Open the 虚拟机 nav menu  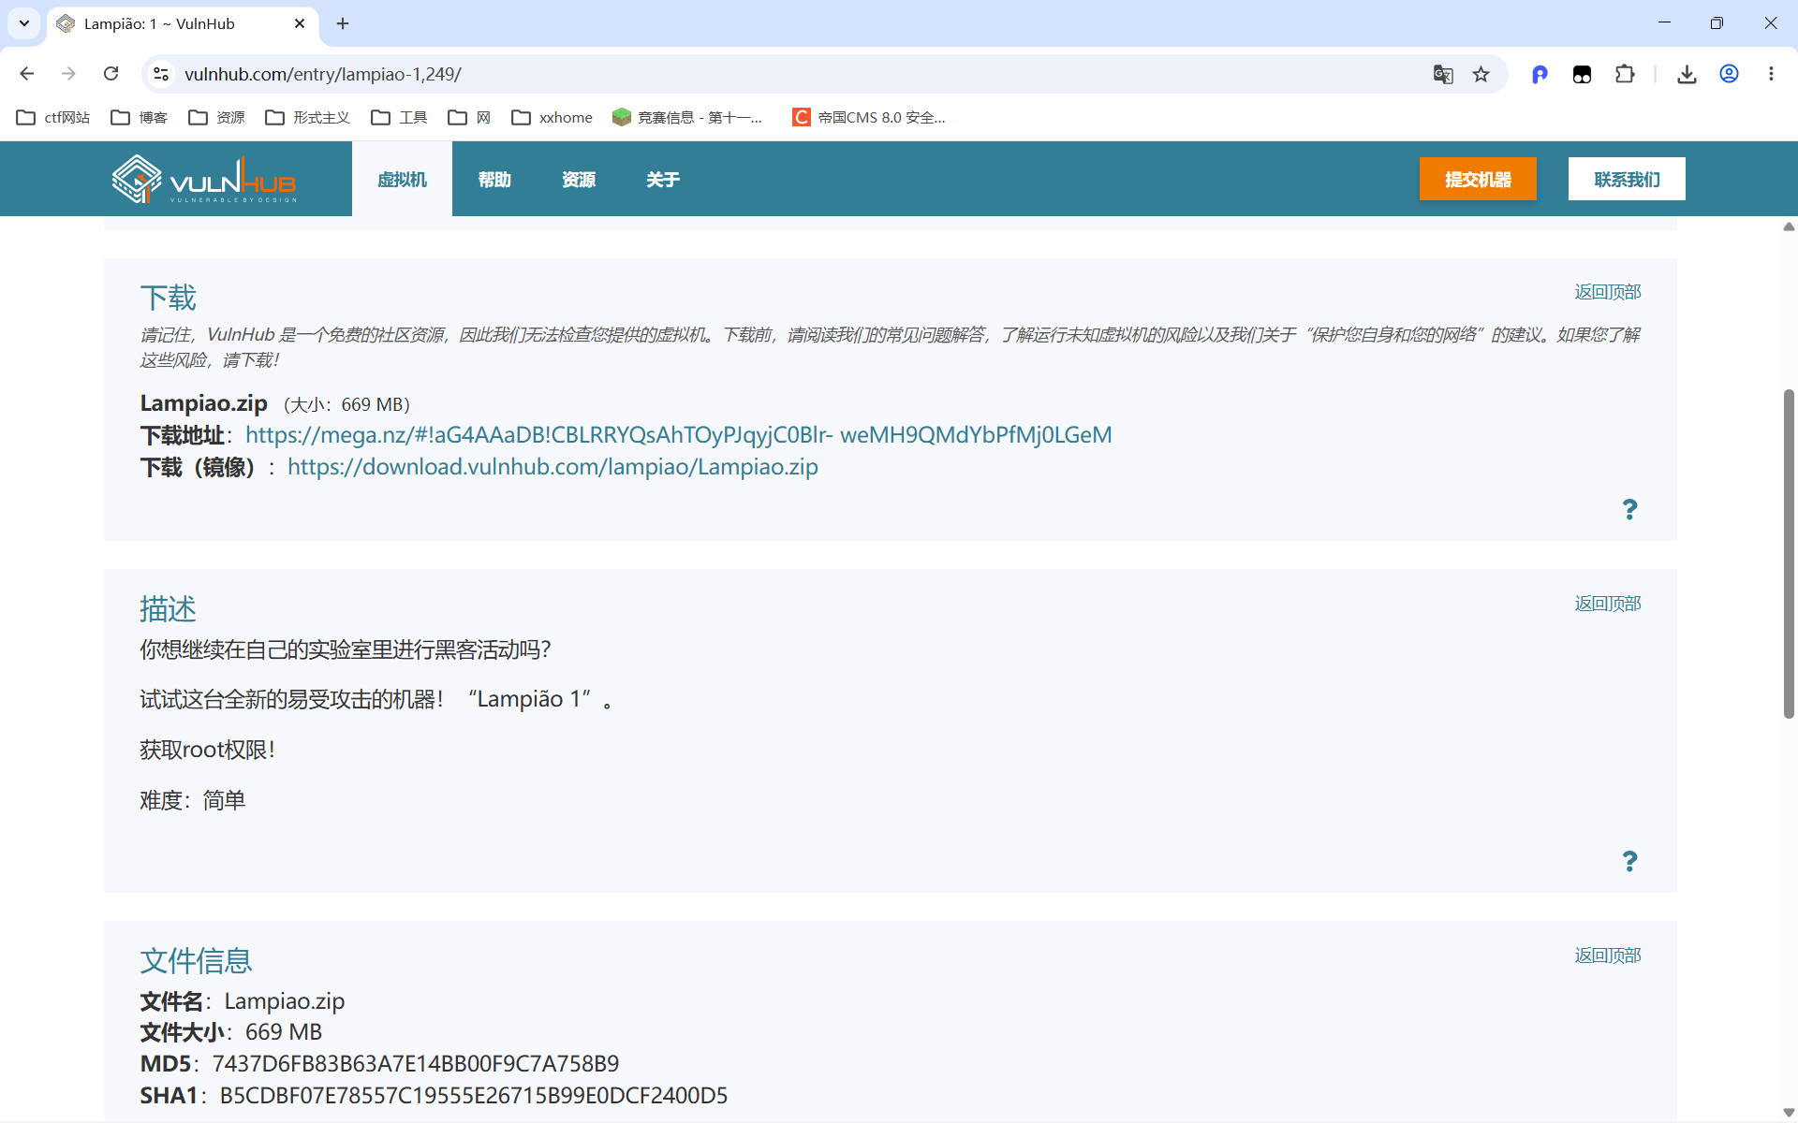pos(402,179)
